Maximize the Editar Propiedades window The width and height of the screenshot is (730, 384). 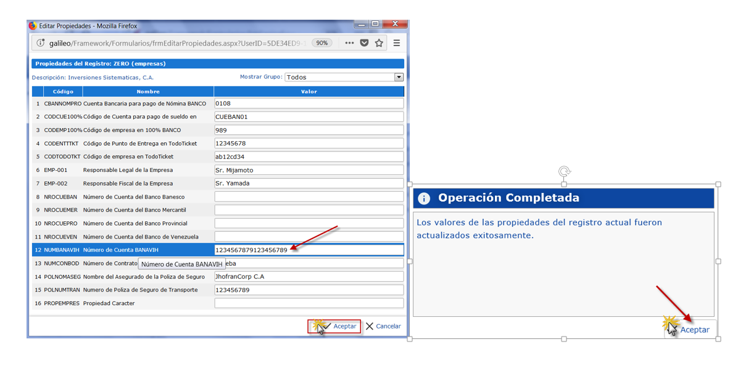375,23
